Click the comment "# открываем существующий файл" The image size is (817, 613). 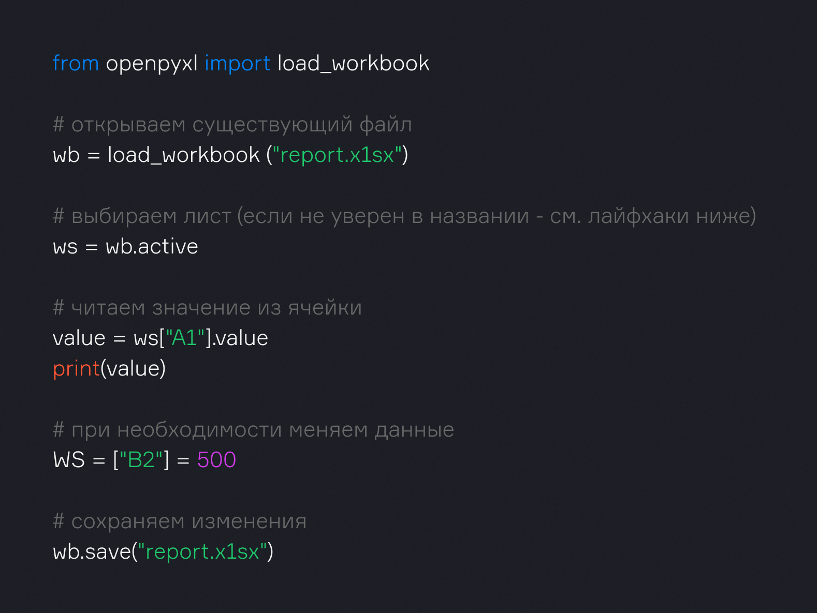click(x=232, y=125)
